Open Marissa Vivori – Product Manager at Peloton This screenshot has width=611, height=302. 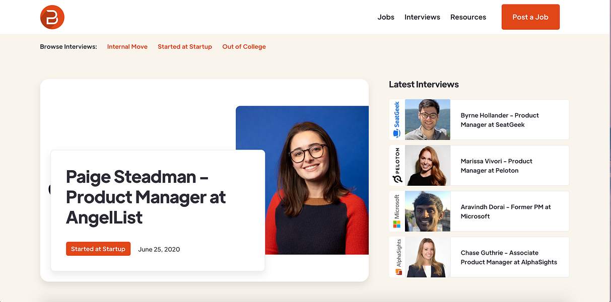pos(497,166)
